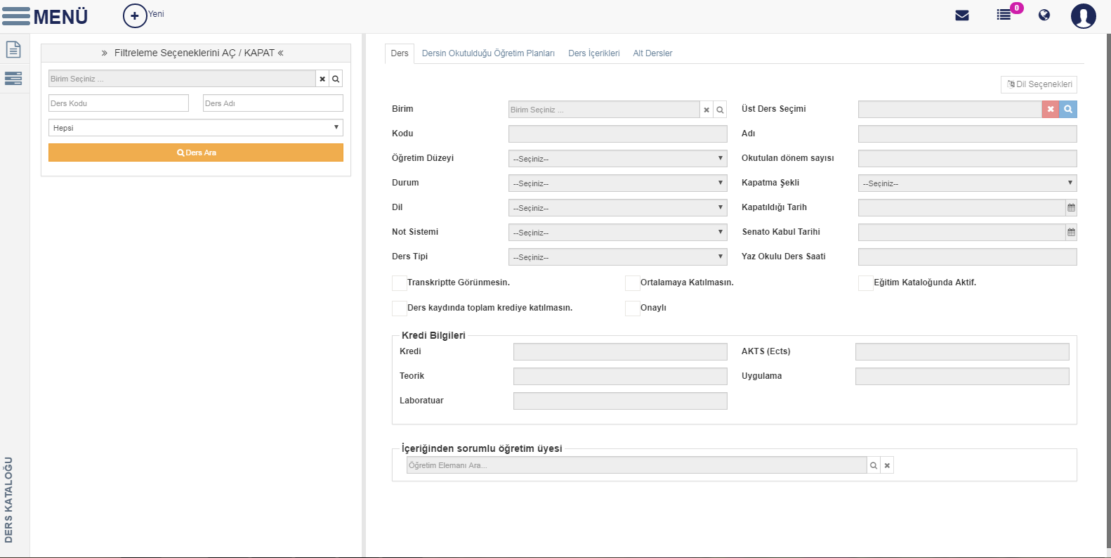The height and width of the screenshot is (558, 1111).
Task: Open the Hepsi filter dropdown
Action: tap(196, 127)
